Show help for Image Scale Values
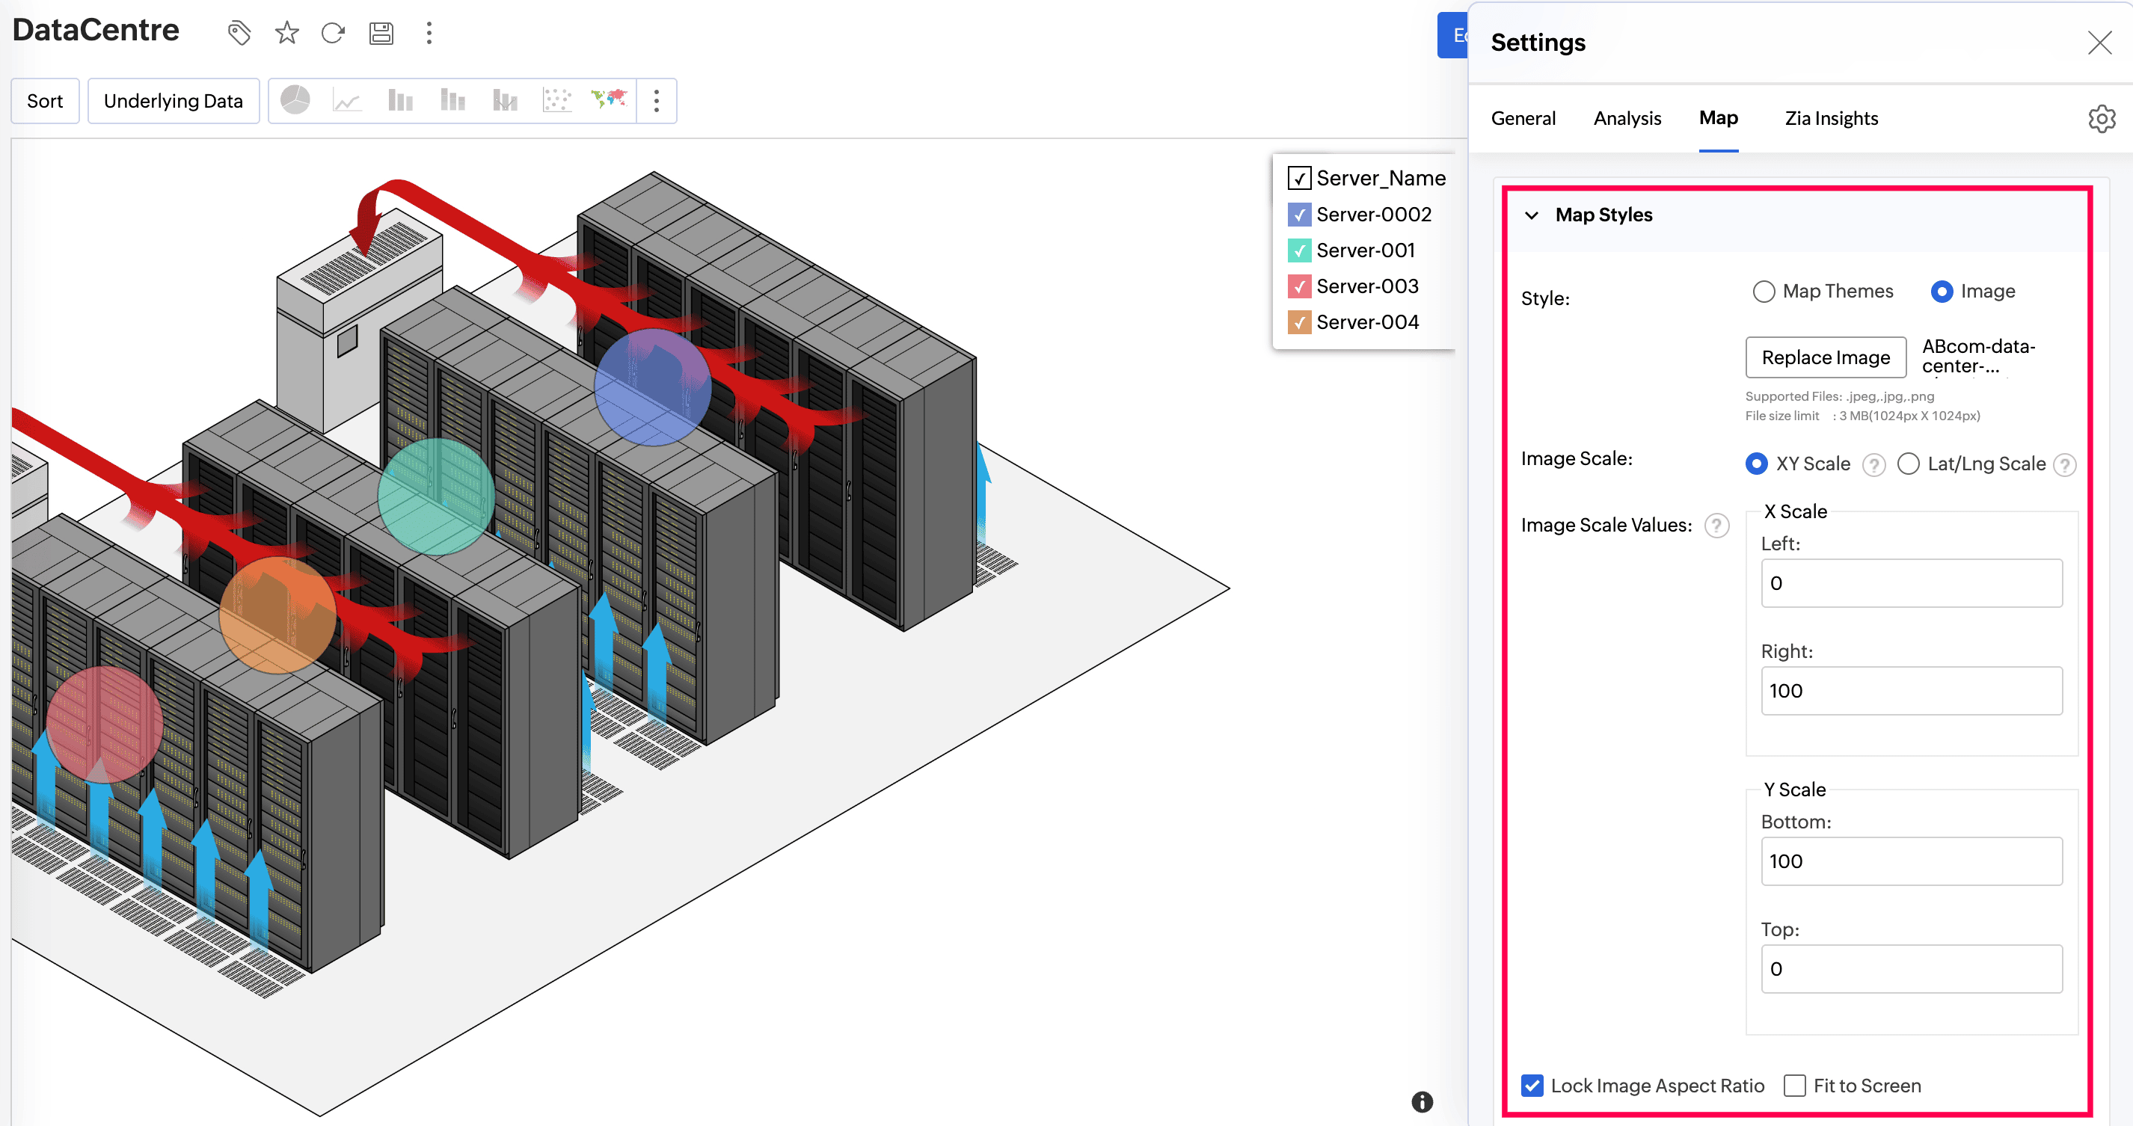The width and height of the screenshot is (2133, 1126). click(x=1717, y=526)
